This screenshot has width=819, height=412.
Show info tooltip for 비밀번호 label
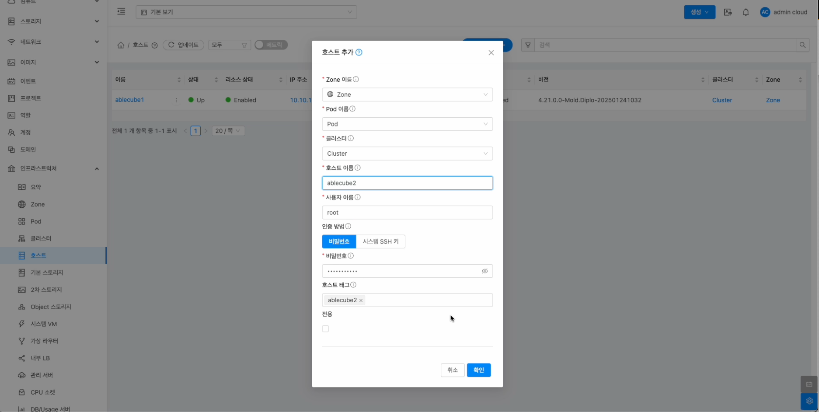tap(351, 256)
